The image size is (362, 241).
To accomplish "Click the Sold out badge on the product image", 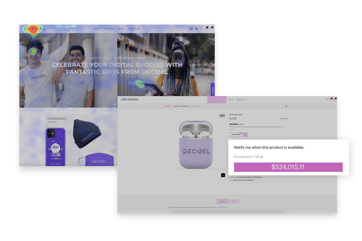I will coord(222,116).
